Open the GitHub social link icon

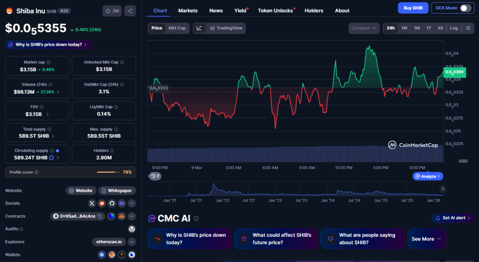coord(112,204)
